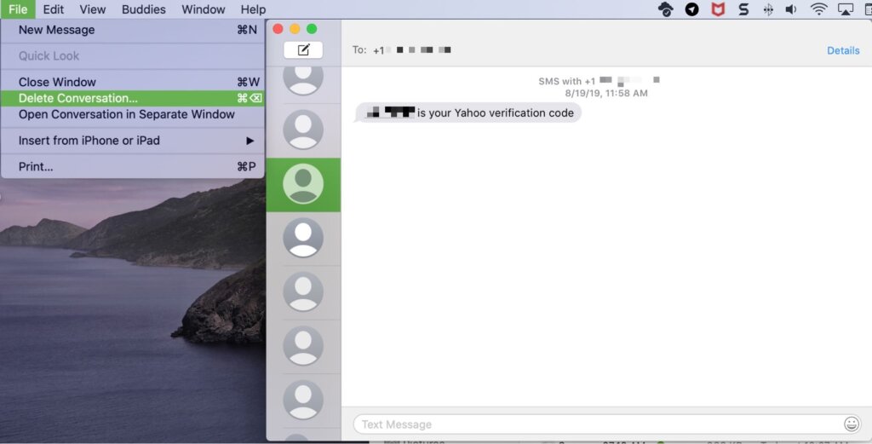Viewport: 872px width, 444px height.
Task: Open the AirPlay display menu
Action: coord(846,9)
